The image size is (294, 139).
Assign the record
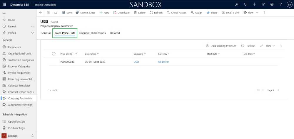point(196,13)
